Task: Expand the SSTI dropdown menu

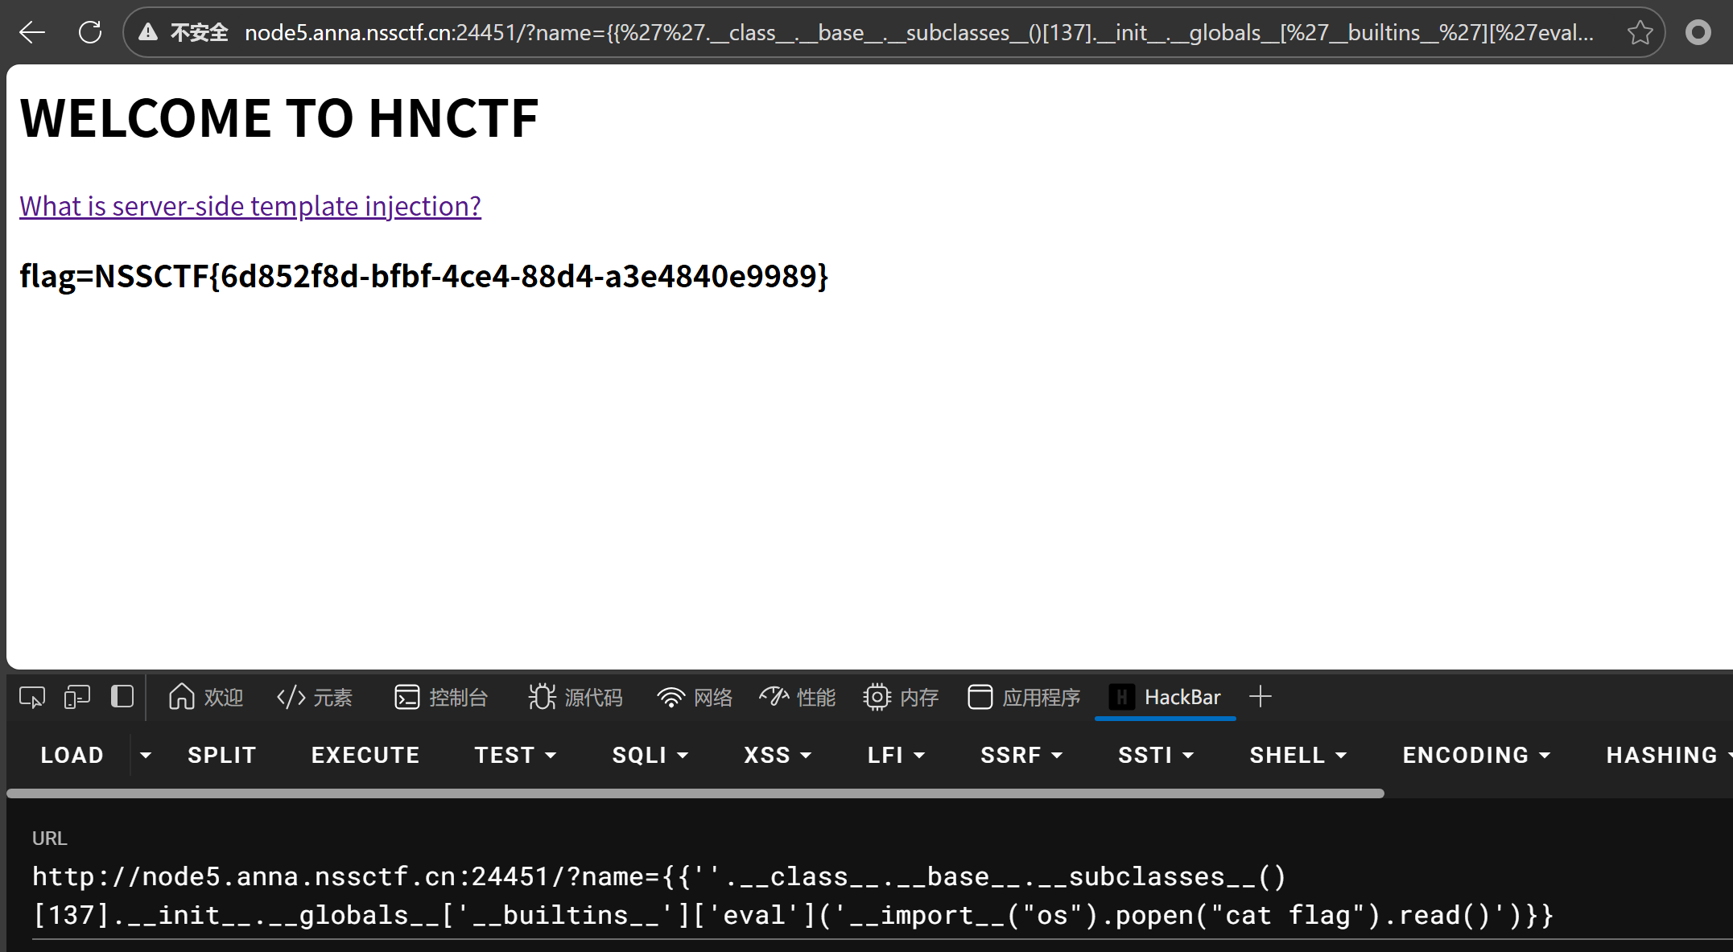Action: click(1155, 755)
